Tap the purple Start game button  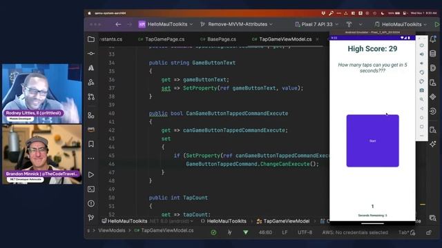373,141
